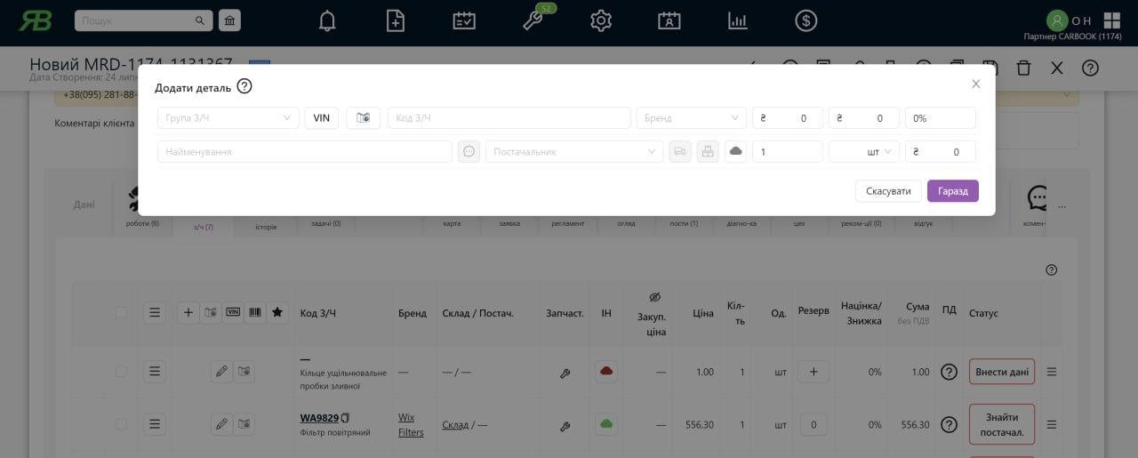Viewport: 1138px width, 458px height.
Task: Check the box for Кільце ущільнювальне row
Action: (x=121, y=372)
